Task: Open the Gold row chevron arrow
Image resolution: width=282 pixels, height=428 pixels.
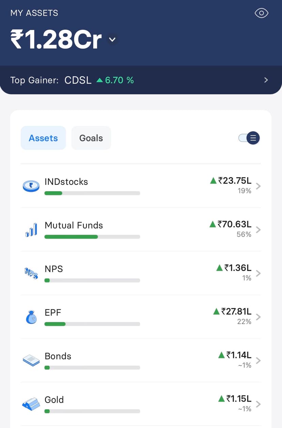Action: pos(258,404)
